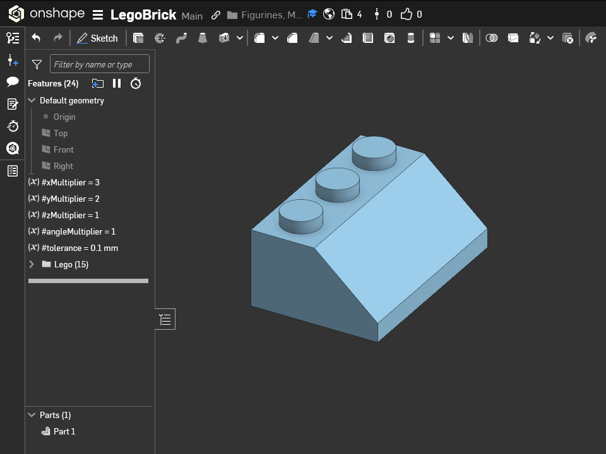Click the education graduation cap icon
The width and height of the screenshot is (606, 454).
(312, 15)
